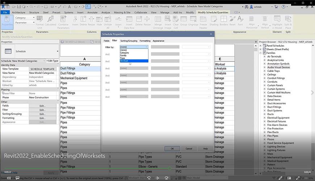Click the Unhide All ribbon icon
Image resolution: width=315 pixels, height=181 pixels.
click(108, 22)
